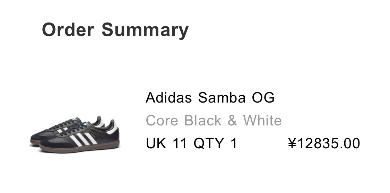Click the ¥12835.00 price

tap(324, 143)
